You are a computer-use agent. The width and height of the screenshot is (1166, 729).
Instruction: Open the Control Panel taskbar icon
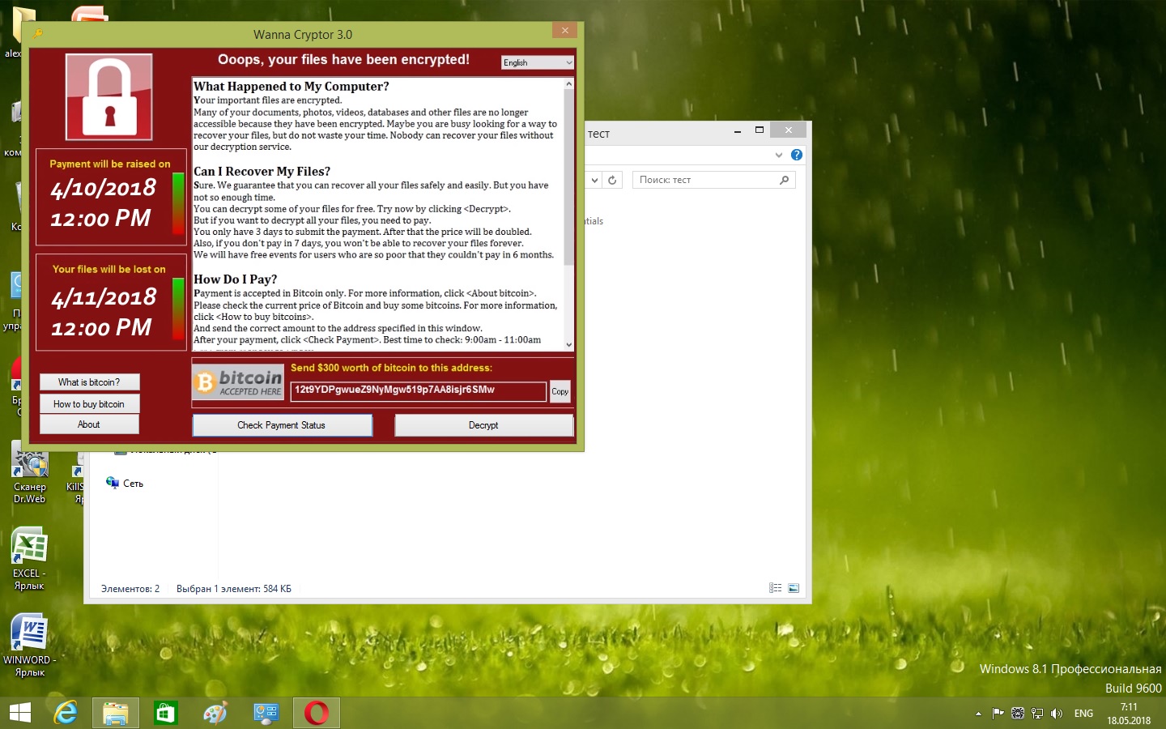(266, 713)
